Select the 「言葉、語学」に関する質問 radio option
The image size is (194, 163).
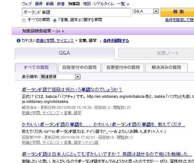coord(55,20)
